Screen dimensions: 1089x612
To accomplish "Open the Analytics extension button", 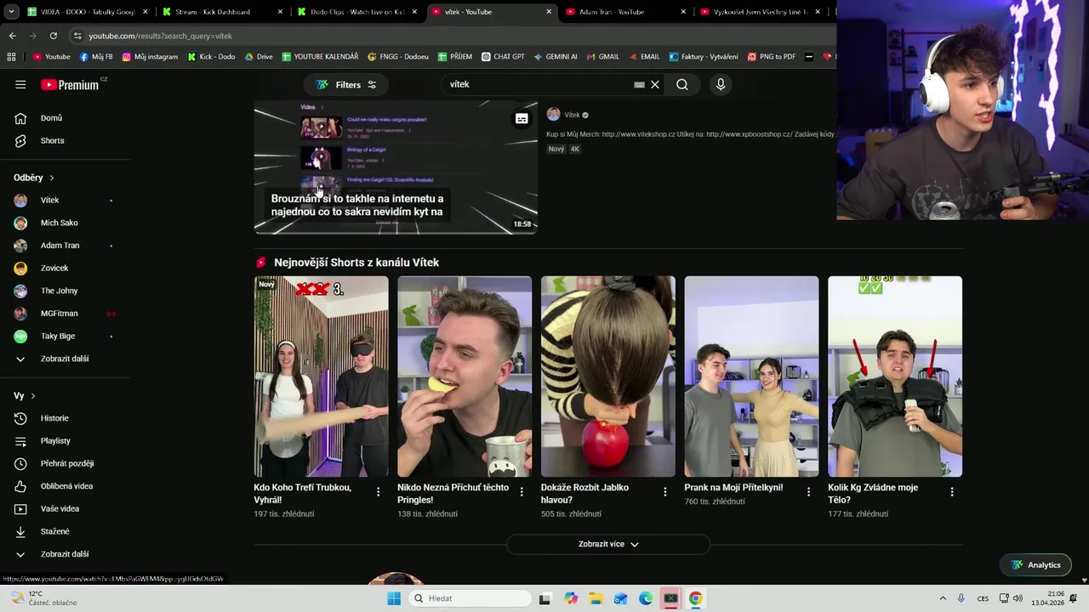I will 1036,565.
